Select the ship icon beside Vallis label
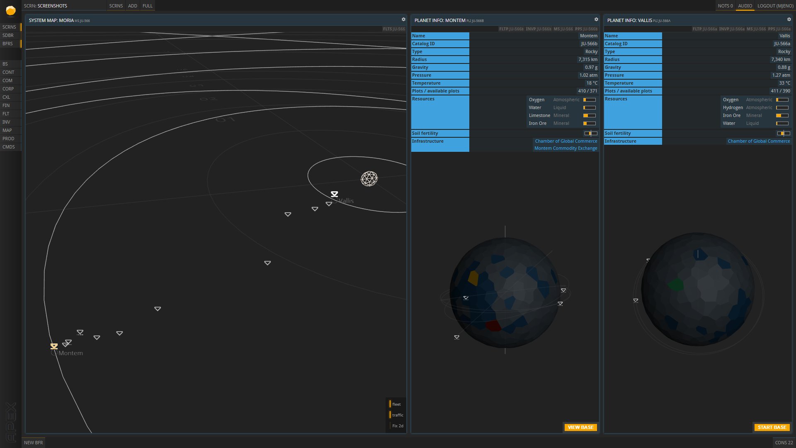This screenshot has width=796, height=448. 334,194
